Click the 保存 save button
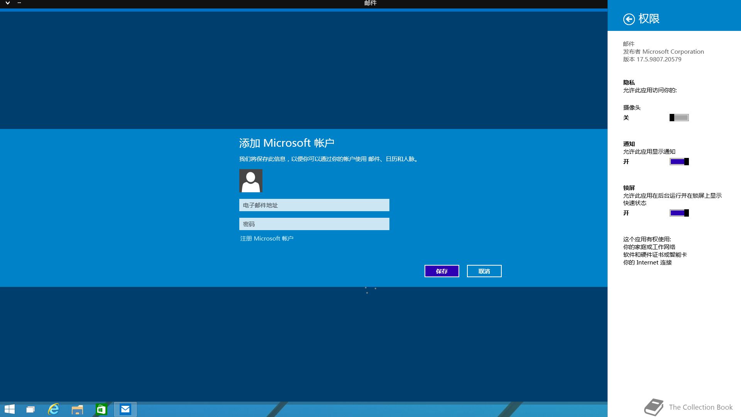Screen dimensions: 741x417 tap(442, 271)
